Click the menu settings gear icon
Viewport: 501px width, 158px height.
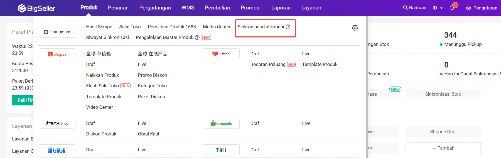355,28
